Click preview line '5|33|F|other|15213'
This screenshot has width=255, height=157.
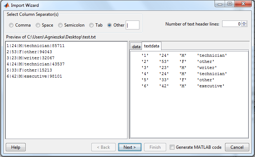tap(29, 70)
